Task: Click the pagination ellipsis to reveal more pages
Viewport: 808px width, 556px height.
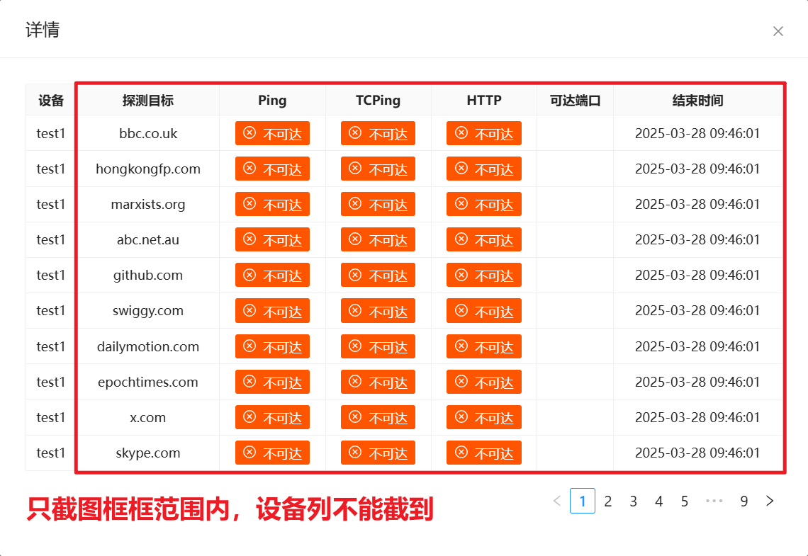Action: [x=714, y=501]
